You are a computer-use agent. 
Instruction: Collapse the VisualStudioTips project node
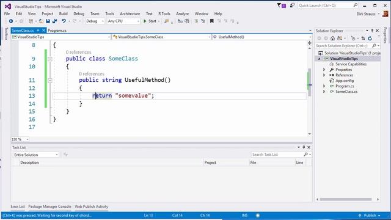tap(319, 59)
